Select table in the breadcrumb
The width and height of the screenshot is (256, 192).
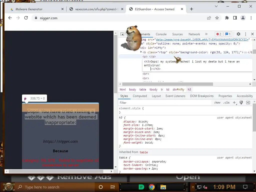[x=143, y=89]
